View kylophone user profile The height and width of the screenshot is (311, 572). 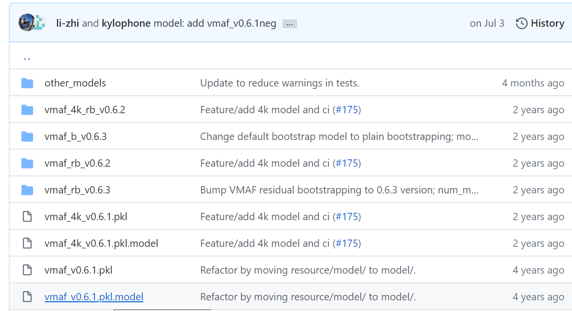coord(126,23)
